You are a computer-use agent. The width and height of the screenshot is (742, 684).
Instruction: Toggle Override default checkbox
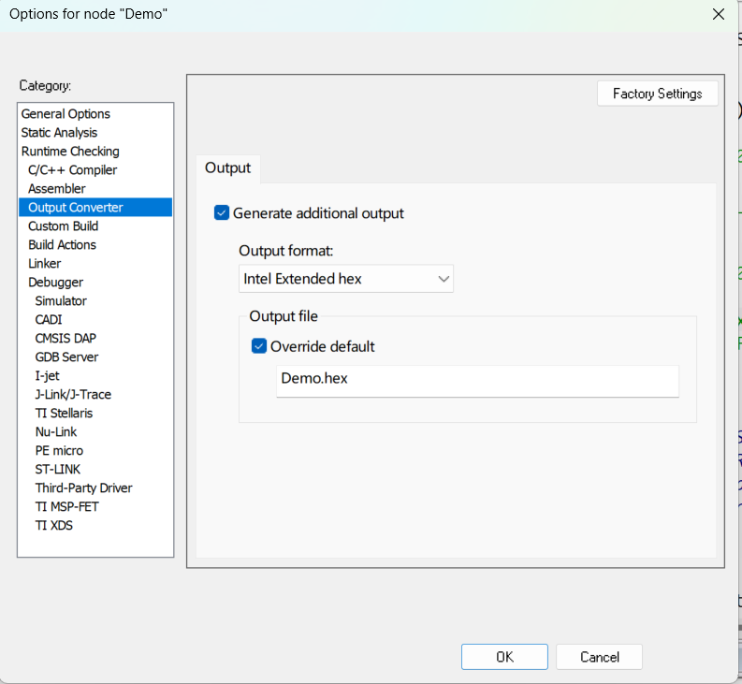(x=259, y=346)
